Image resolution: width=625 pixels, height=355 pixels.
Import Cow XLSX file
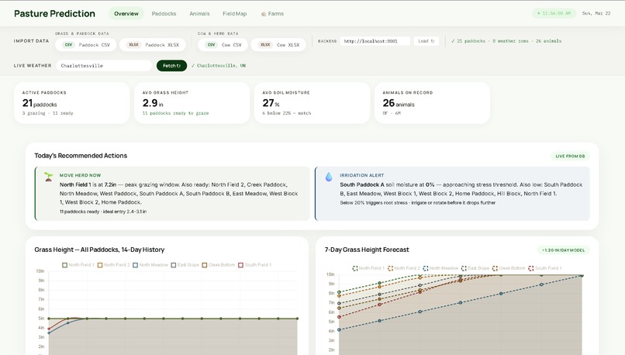tap(278, 45)
